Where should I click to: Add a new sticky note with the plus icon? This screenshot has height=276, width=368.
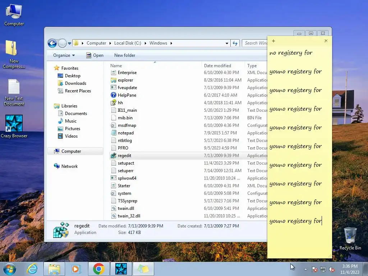(x=273, y=41)
